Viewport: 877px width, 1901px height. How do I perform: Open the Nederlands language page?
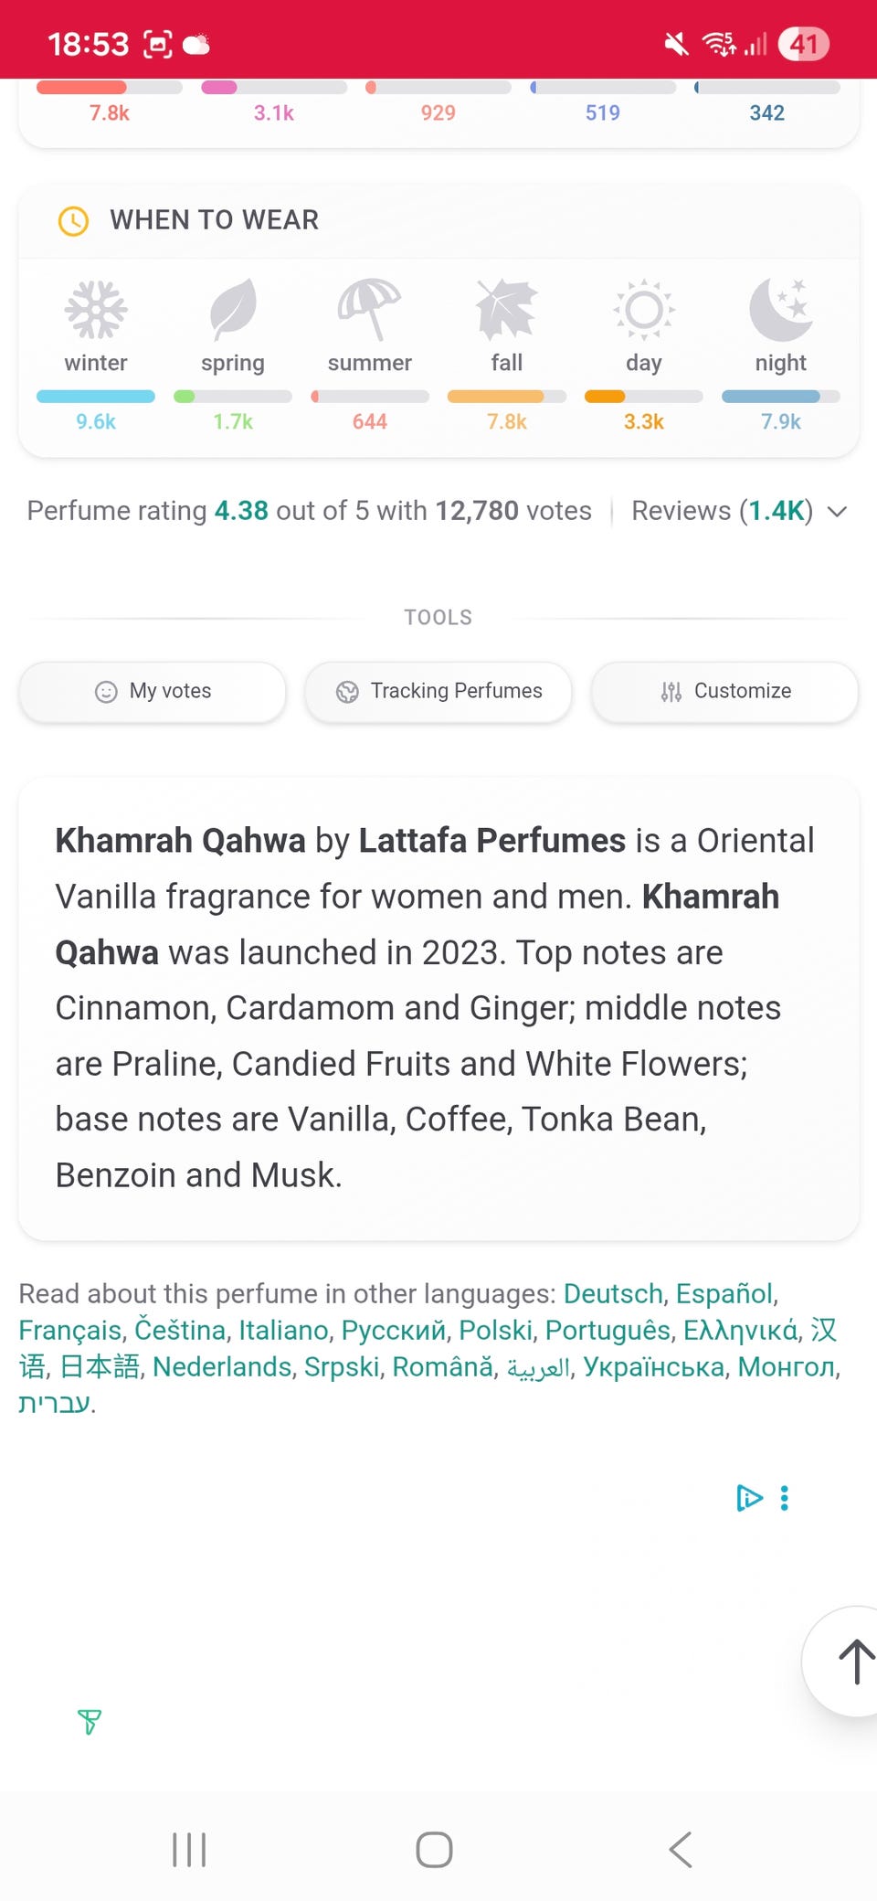(x=222, y=1366)
